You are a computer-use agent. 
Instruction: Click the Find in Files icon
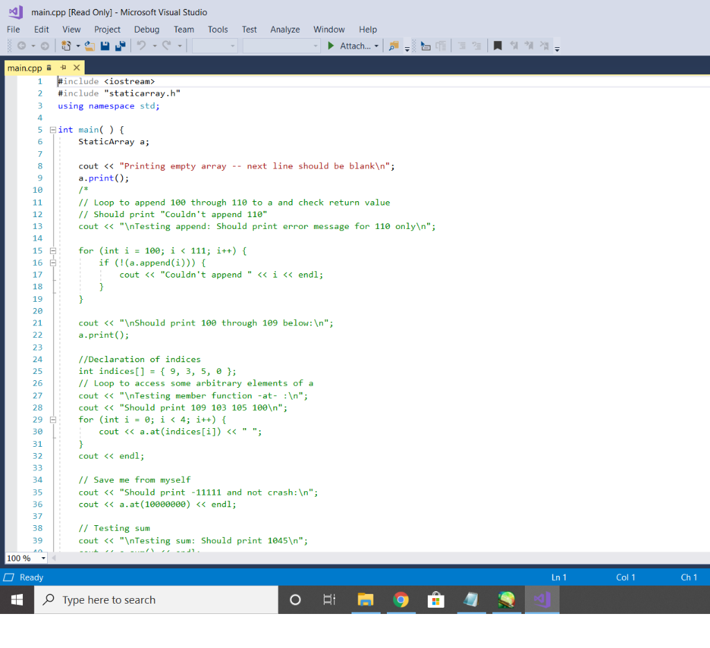click(x=394, y=46)
